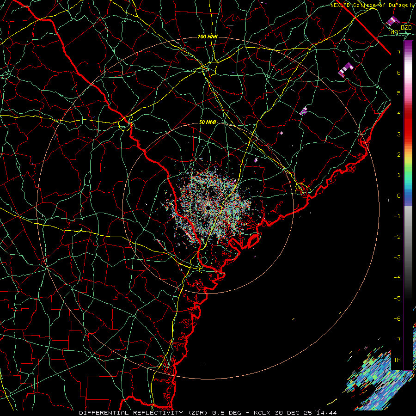
Task: Click the "1" value on the dB scale
Action: 399,175
